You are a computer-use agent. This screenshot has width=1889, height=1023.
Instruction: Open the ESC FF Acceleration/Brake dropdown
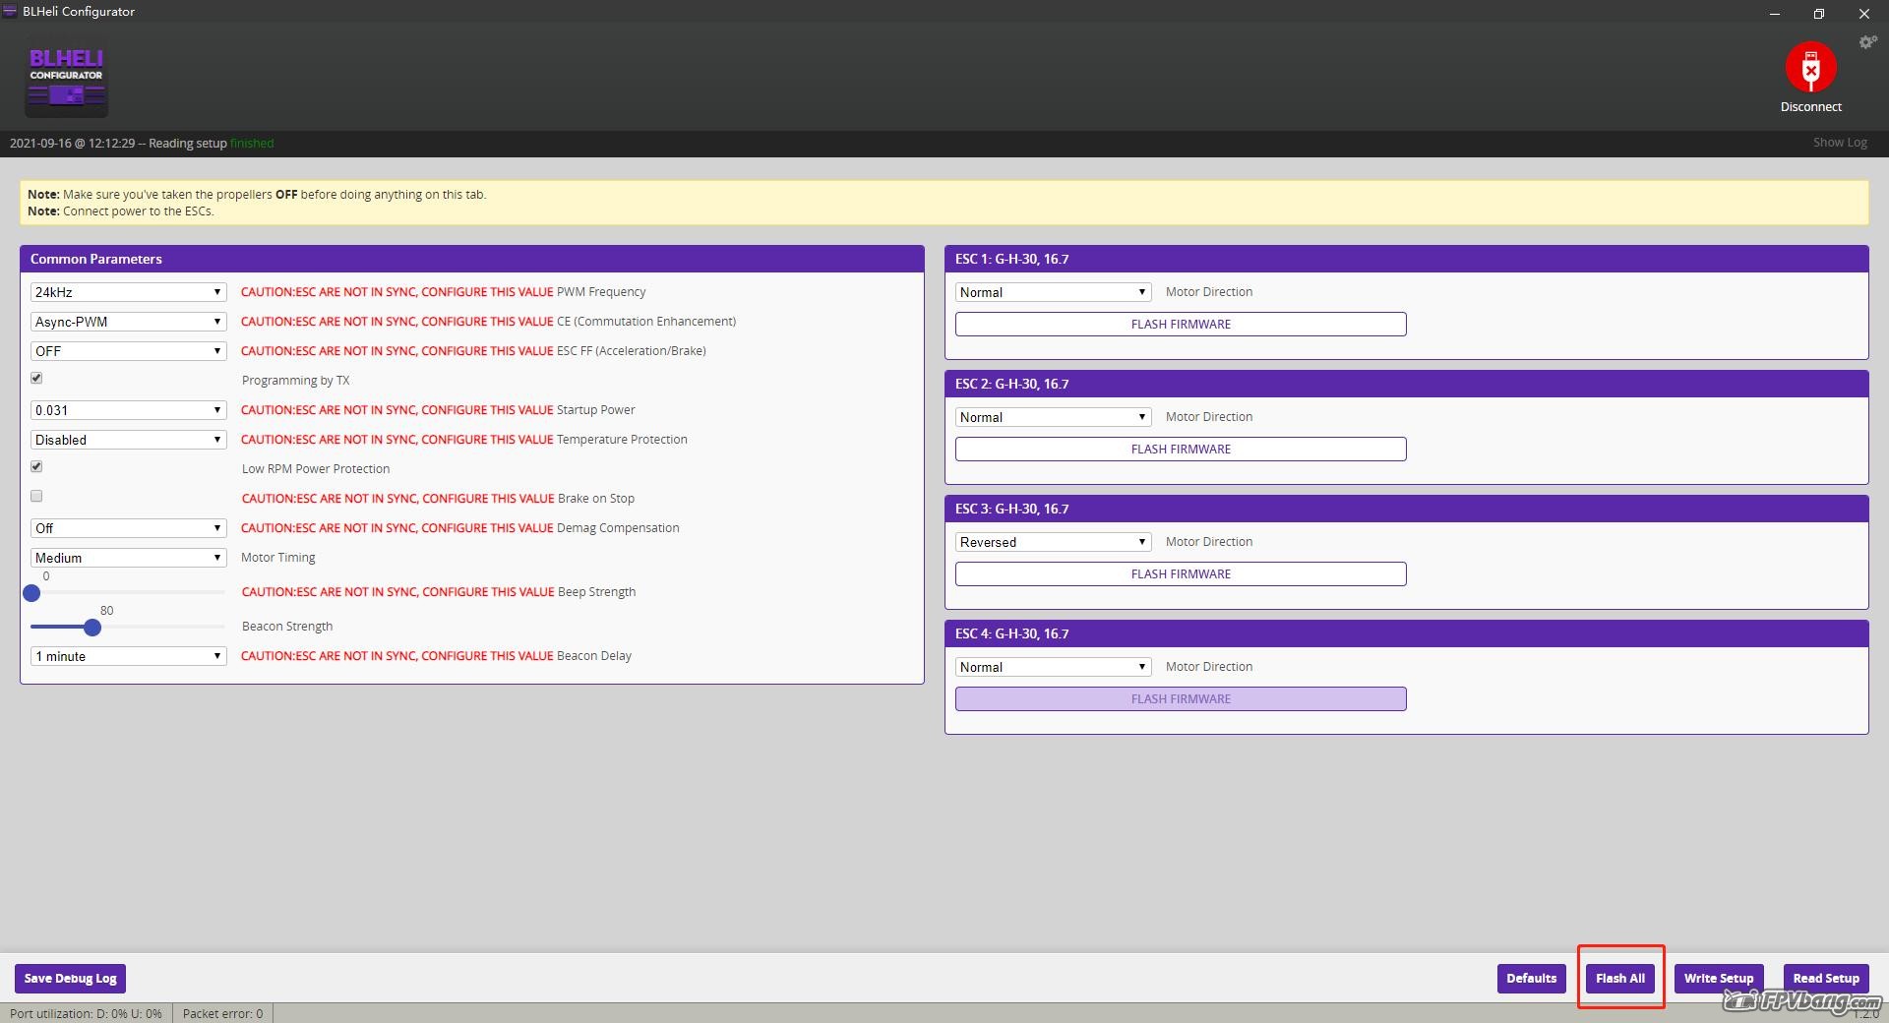[129, 351]
